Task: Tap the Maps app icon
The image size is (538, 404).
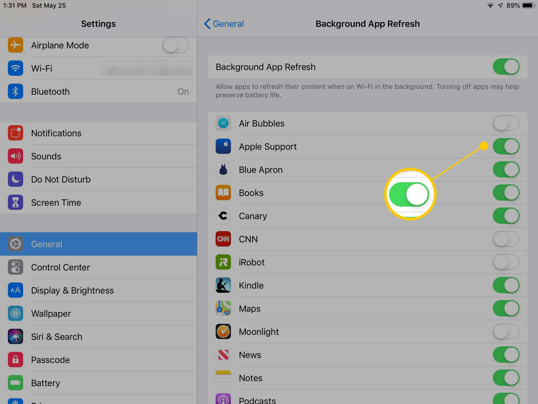Action: click(223, 308)
